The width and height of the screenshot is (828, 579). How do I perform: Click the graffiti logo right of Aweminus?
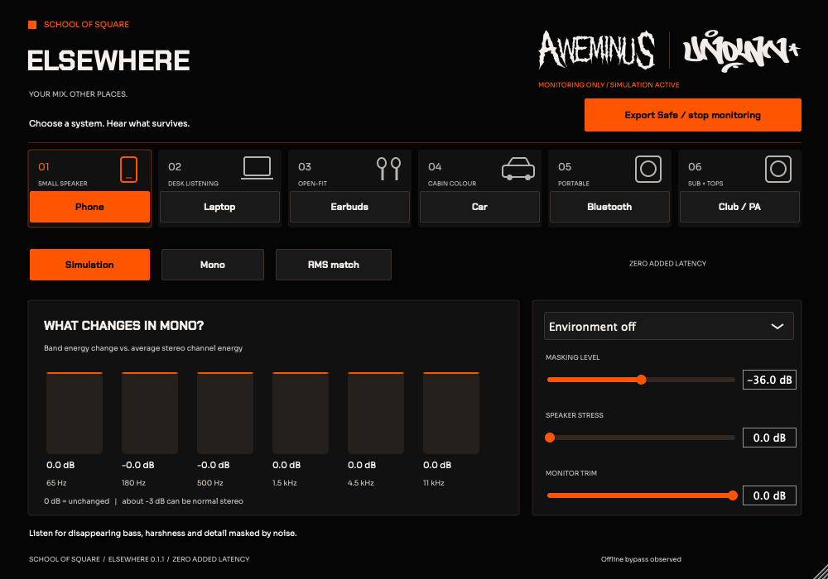pyautogui.click(x=742, y=51)
